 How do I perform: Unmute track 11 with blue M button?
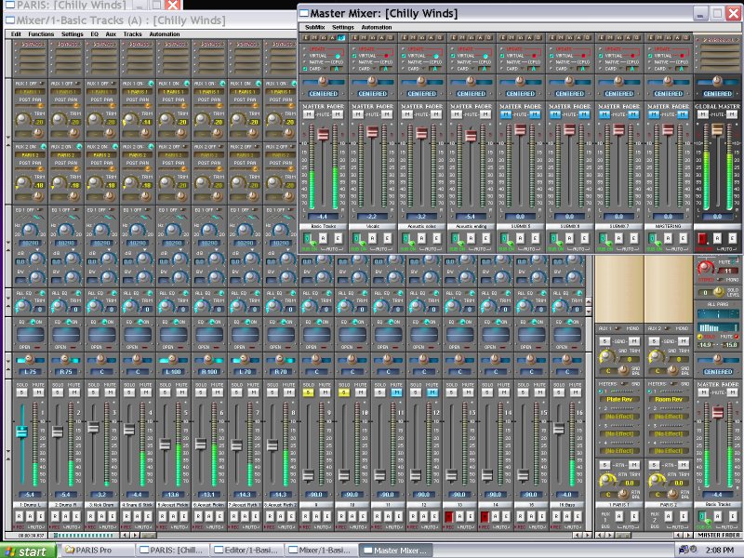tap(397, 392)
